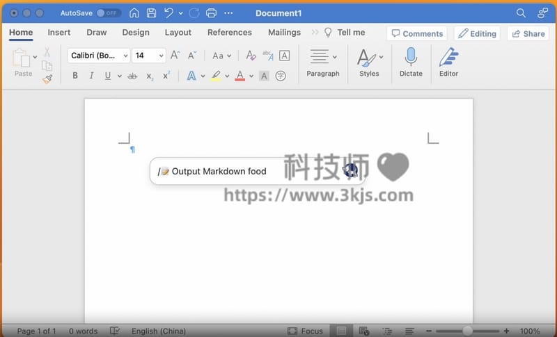Open the Calibri font name dropdown
Viewport: 557px width, 337px height.
click(99, 56)
